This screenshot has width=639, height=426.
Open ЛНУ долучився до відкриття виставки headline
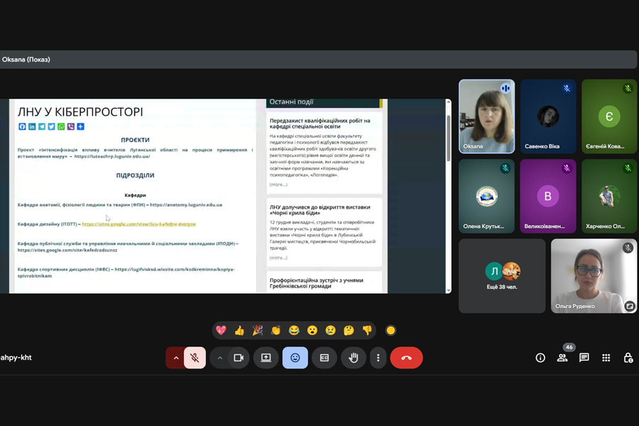pos(320,210)
